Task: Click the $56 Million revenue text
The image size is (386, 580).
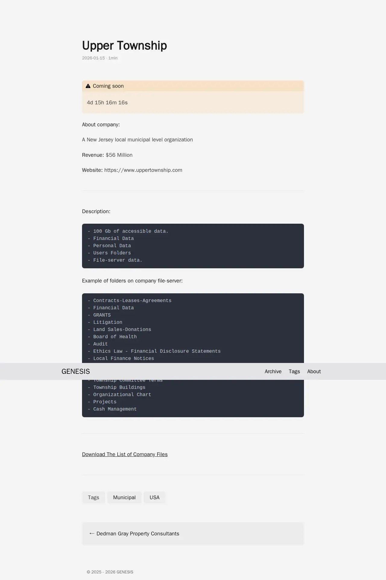Action: coord(119,155)
